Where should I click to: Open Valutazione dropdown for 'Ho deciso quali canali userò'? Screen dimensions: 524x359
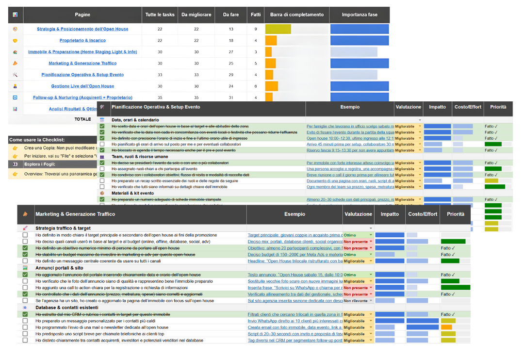(x=371, y=242)
